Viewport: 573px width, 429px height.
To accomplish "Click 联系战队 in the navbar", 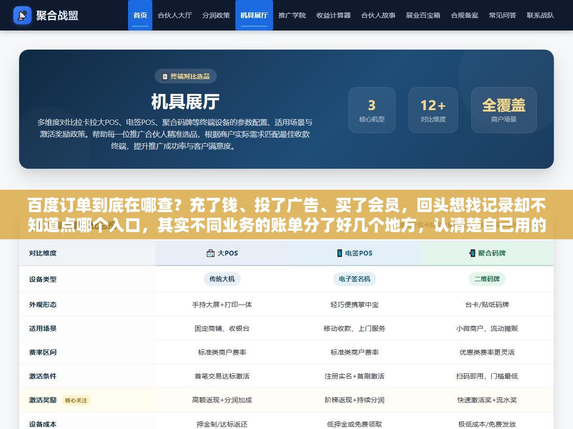I will click(x=541, y=15).
